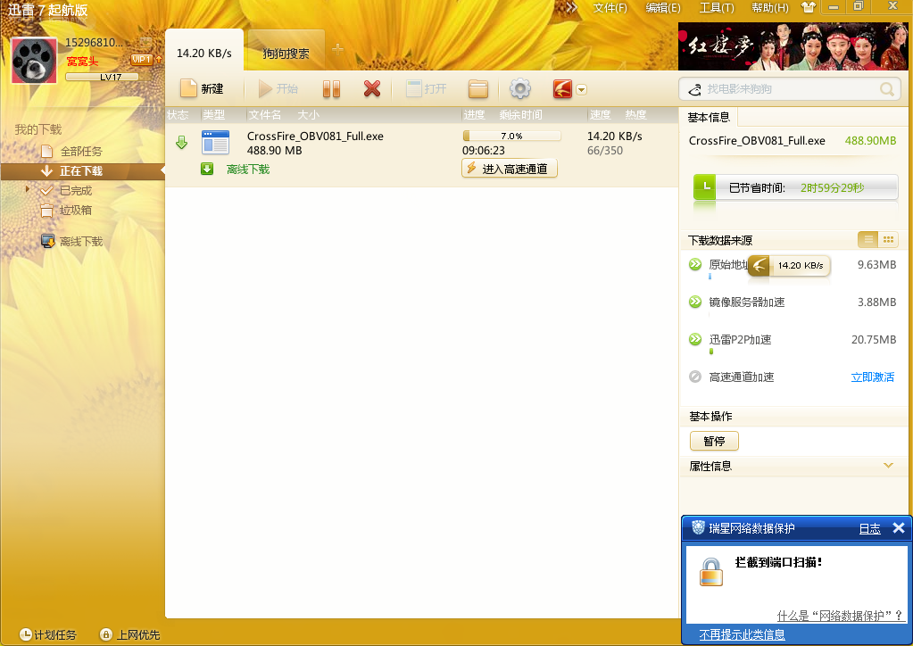Add new tab with plus icon

[337, 49]
